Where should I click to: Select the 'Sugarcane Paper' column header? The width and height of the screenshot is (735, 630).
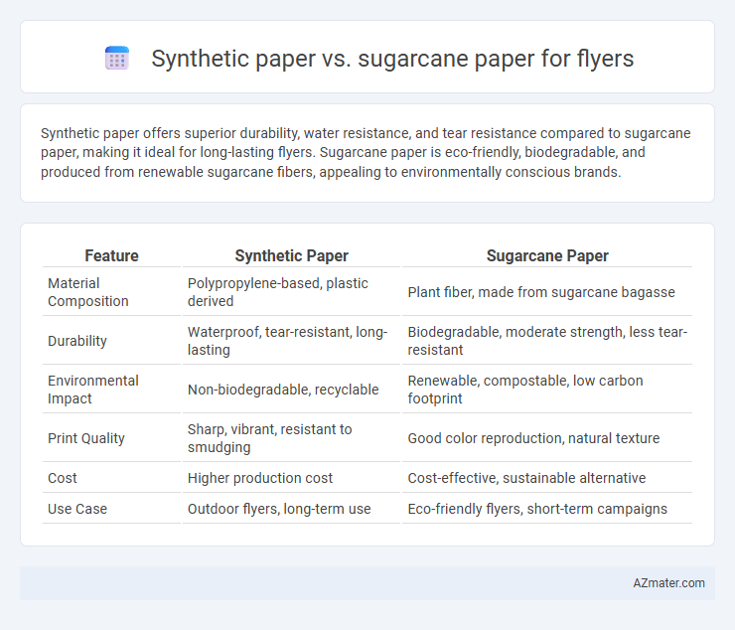click(x=547, y=255)
